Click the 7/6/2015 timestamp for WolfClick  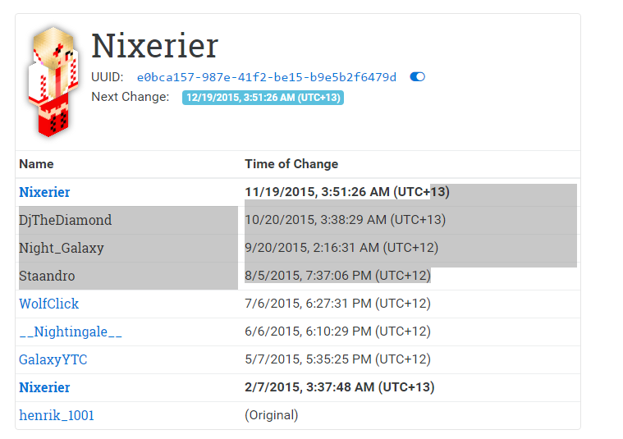click(337, 304)
